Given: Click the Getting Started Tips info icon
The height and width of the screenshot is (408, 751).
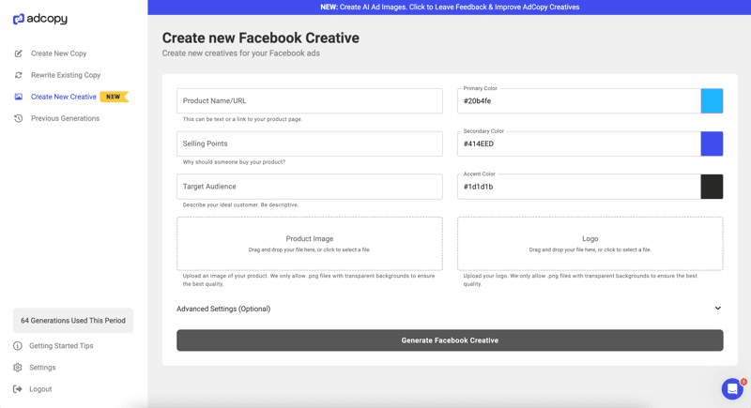Looking at the screenshot, I should point(18,346).
